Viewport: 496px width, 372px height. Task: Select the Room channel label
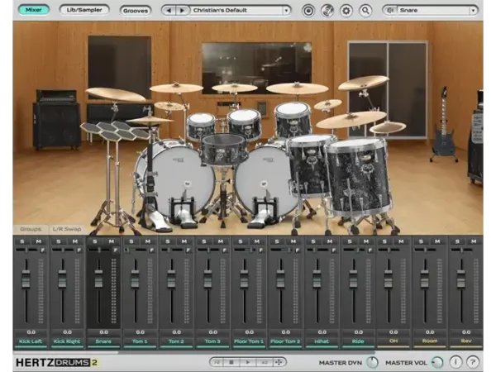(430, 341)
